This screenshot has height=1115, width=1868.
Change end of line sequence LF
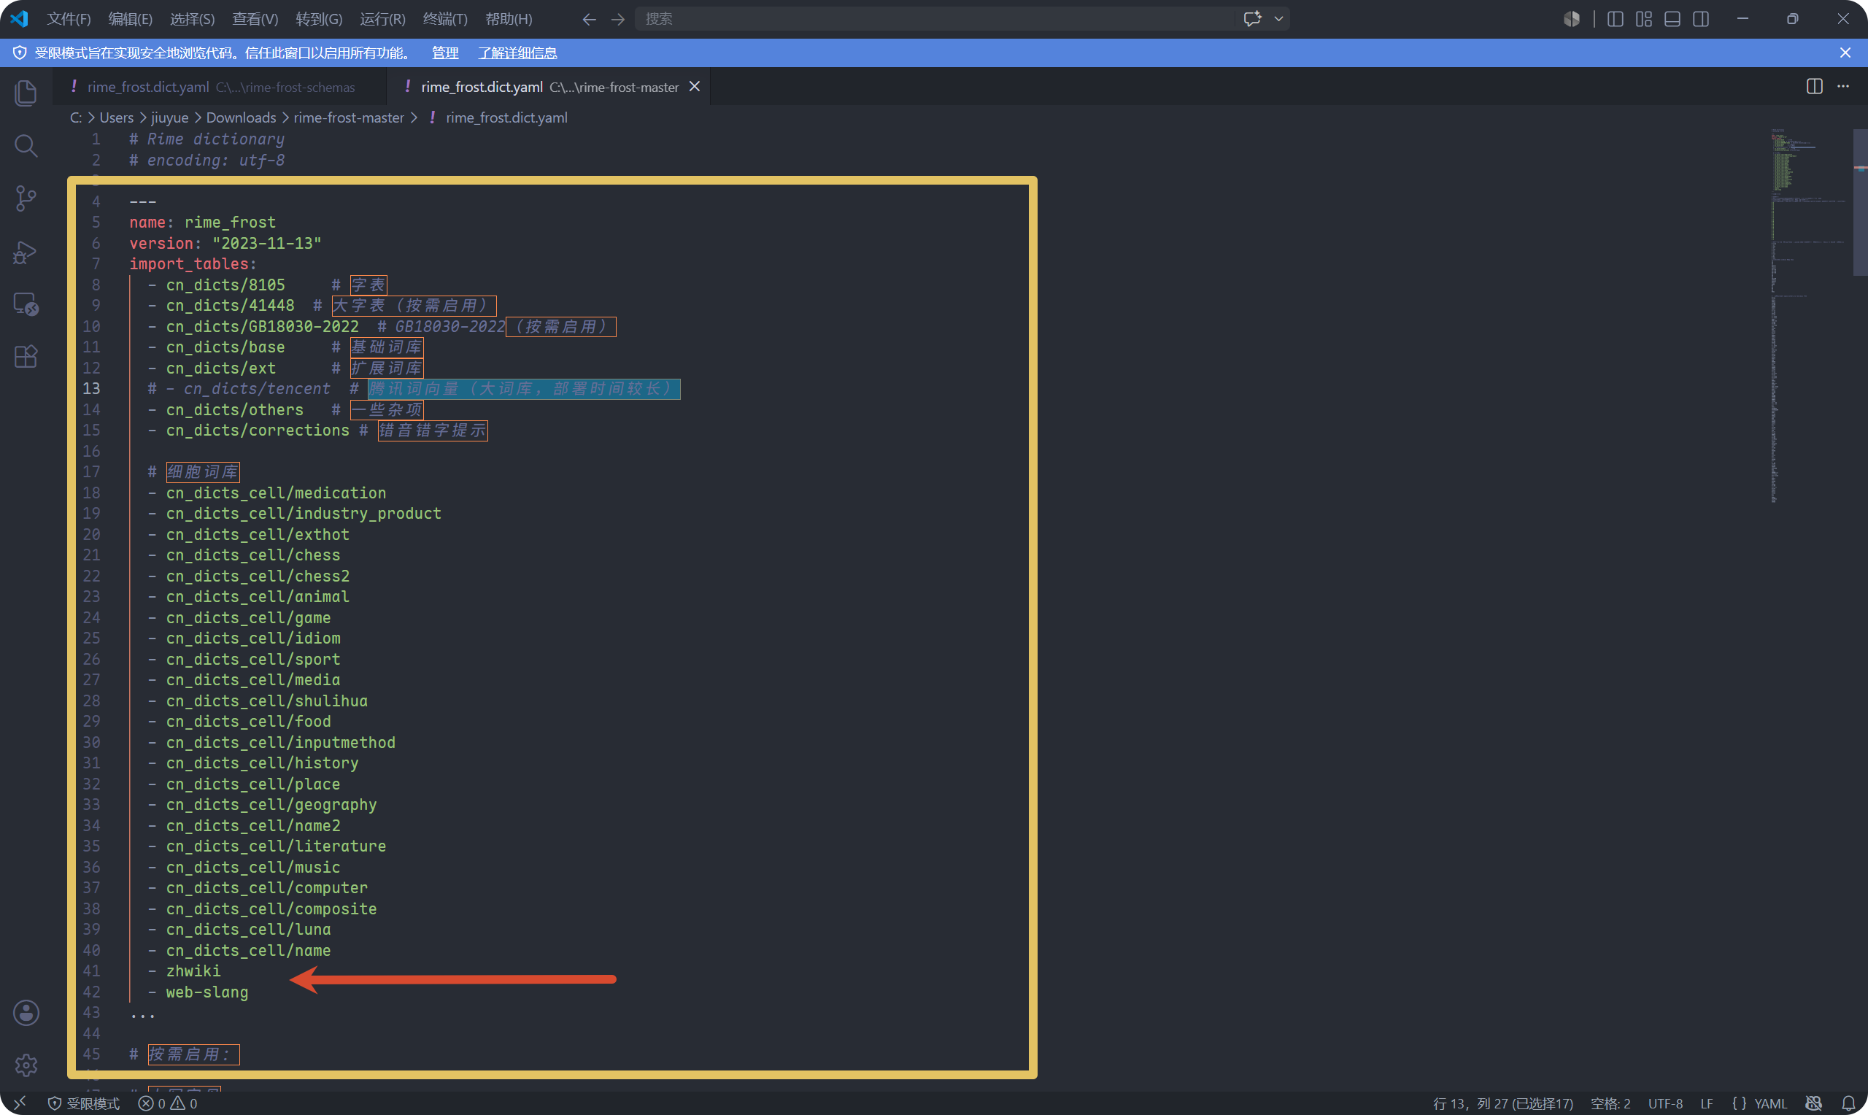coord(1707,1103)
